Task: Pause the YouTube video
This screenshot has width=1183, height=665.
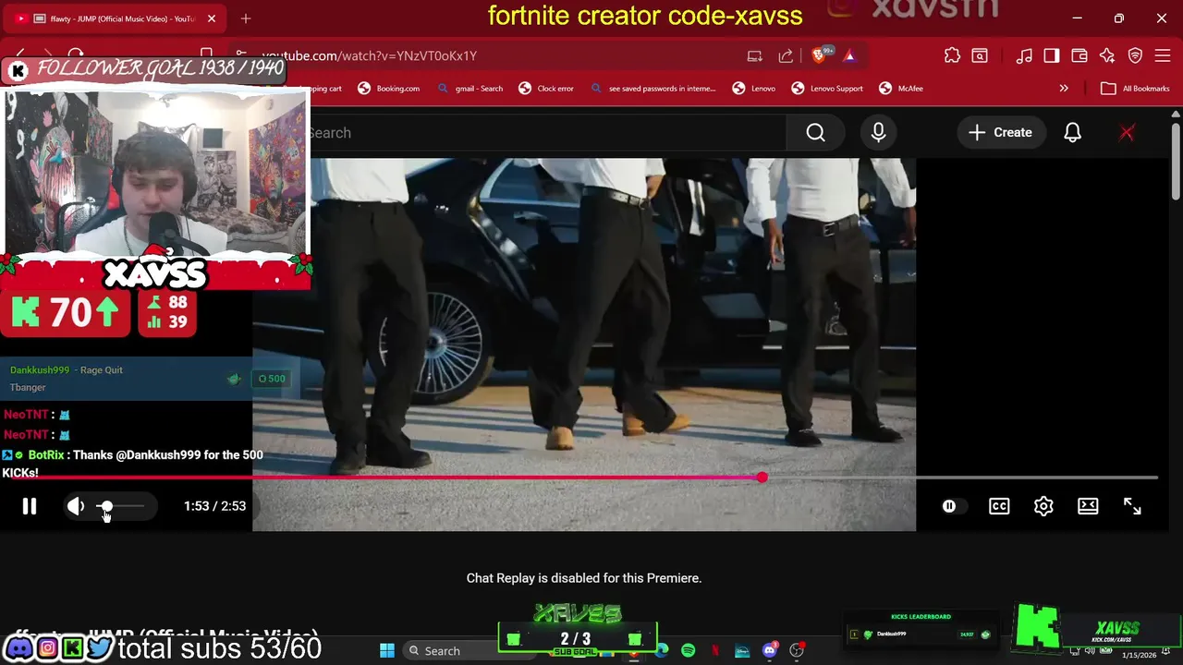Action: click(x=30, y=506)
